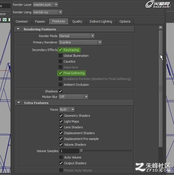The height and width of the screenshot is (175, 174).
Task: Go to the Indirect Lighting tab
Action: pos(101,21)
